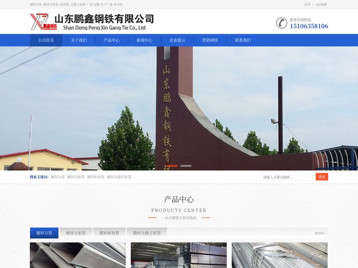This screenshot has height=268, width=358.
Task: Select the 镀锌无缝方矩管 product tab
Action: click(x=147, y=233)
